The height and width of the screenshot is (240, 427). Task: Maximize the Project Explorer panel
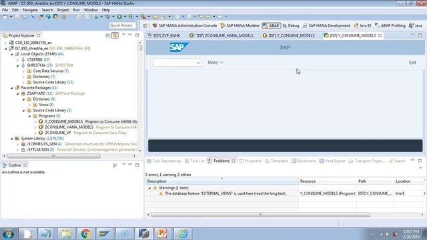[137, 35]
